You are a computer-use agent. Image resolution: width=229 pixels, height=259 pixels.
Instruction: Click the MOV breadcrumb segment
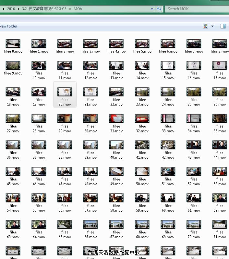pyautogui.click(x=78, y=9)
